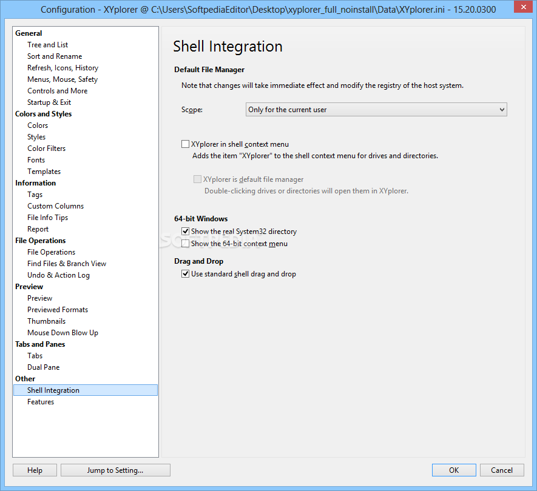
Task: Open Help for configuration
Action: pyautogui.click(x=35, y=470)
